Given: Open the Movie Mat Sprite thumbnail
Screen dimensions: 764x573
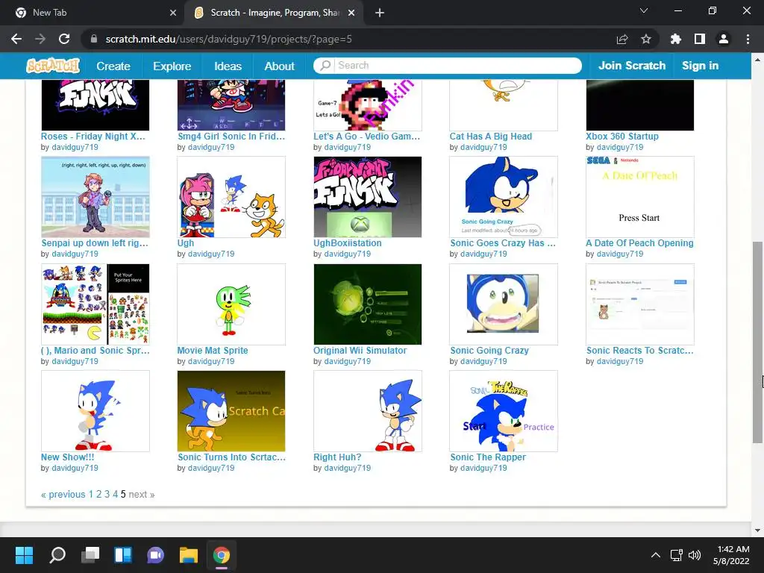Looking at the screenshot, I should click(x=231, y=304).
